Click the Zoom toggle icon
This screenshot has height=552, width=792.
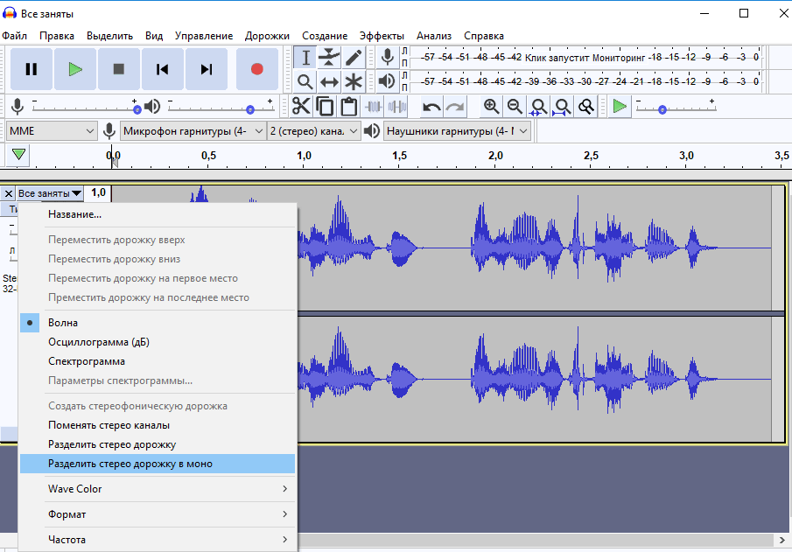click(586, 107)
